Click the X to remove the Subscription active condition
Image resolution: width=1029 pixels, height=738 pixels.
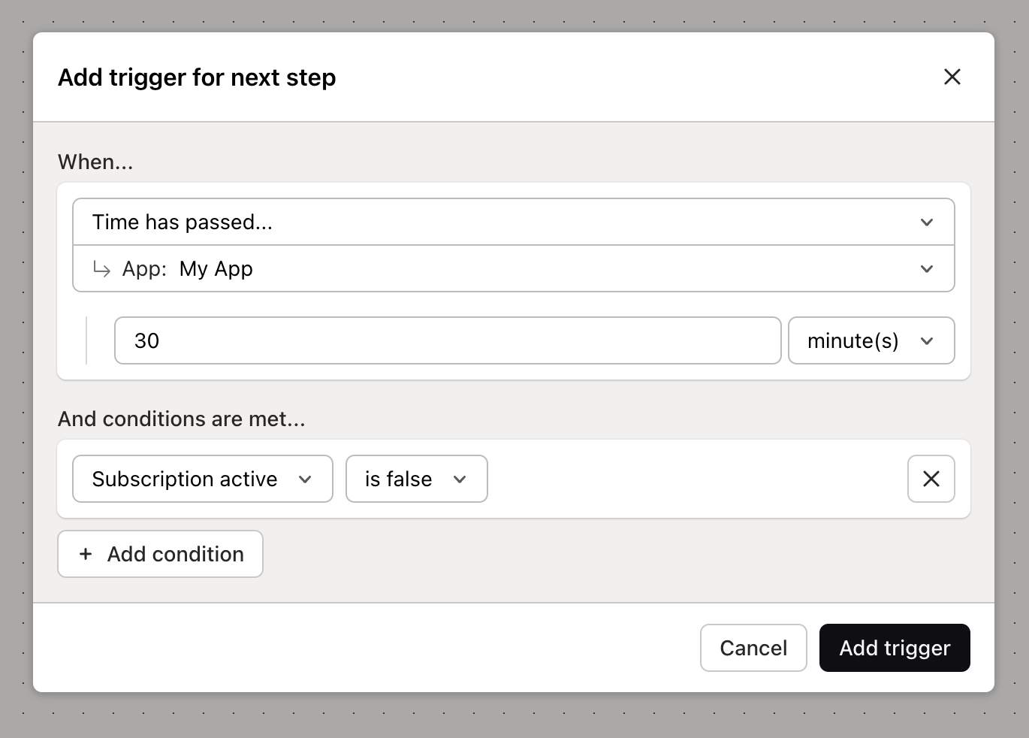[x=931, y=479]
